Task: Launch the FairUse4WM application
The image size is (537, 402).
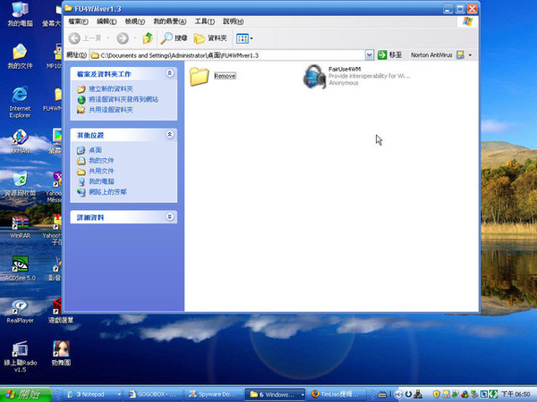Action: tap(356, 76)
